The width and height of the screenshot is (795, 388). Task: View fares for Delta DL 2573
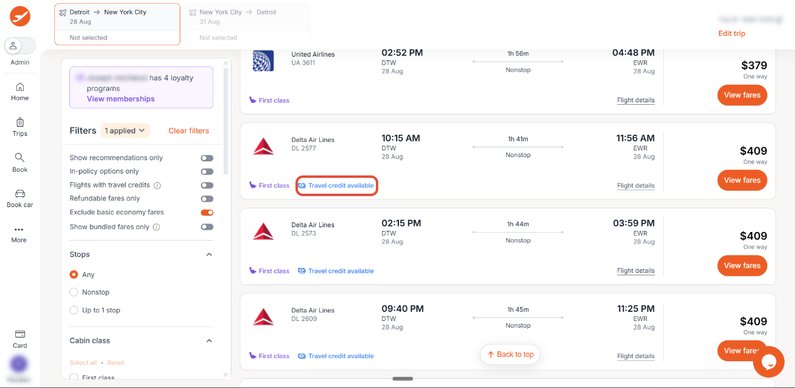click(742, 266)
